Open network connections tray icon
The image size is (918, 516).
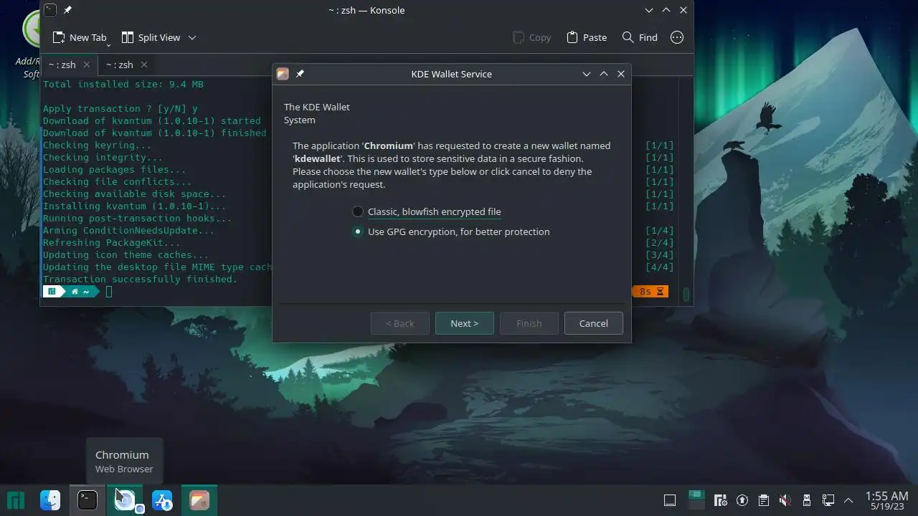828,500
